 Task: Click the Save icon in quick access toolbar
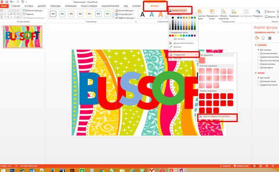7,2
